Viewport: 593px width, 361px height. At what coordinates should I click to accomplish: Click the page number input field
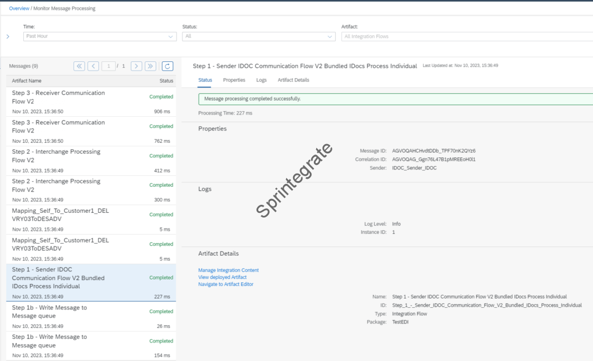[108, 66]
